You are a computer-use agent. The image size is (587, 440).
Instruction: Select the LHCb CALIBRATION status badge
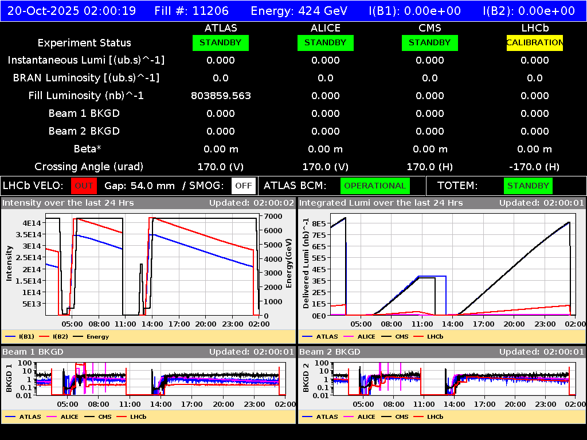click(x=534, y=42)
